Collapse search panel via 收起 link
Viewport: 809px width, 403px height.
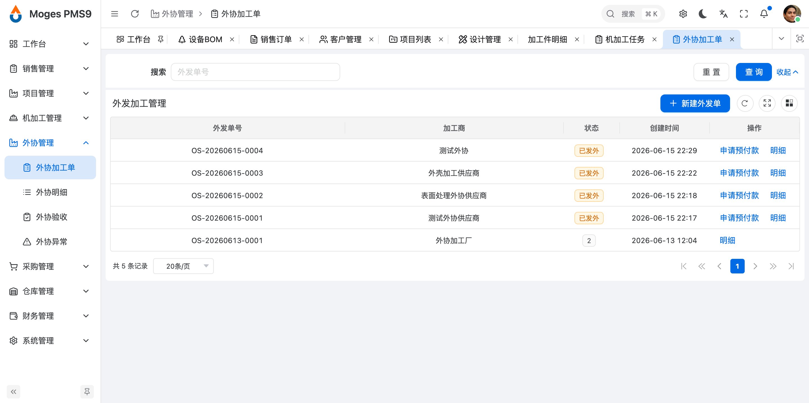click(x=787, y=72)
